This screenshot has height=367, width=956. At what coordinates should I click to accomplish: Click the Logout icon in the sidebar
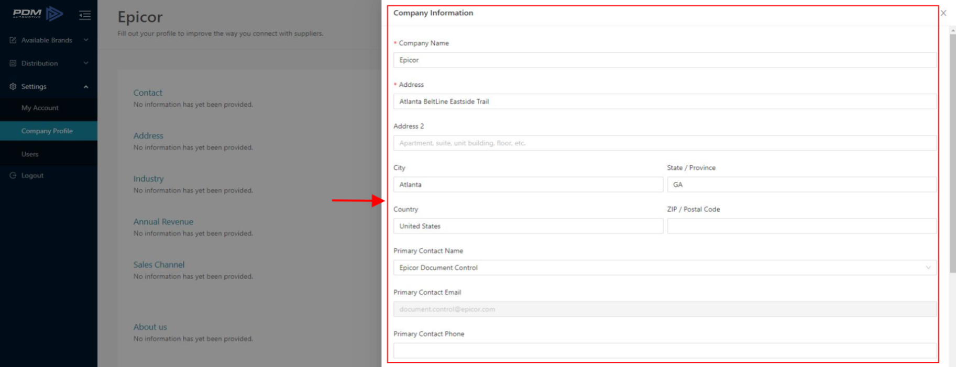click(13, 175)
